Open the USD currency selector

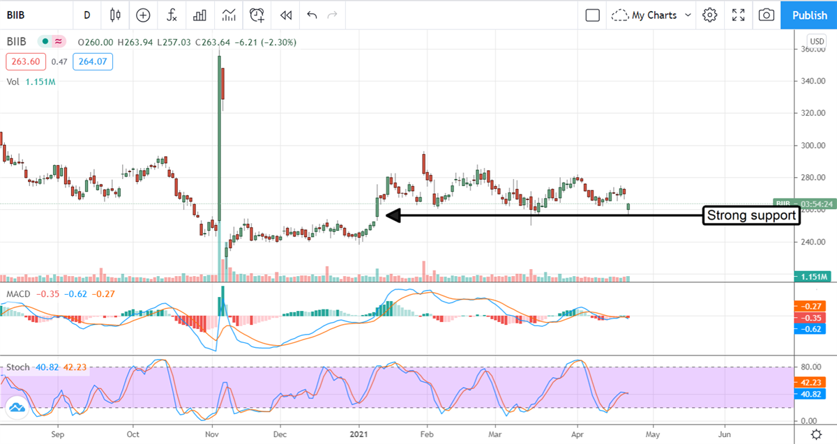click(817, 40)
